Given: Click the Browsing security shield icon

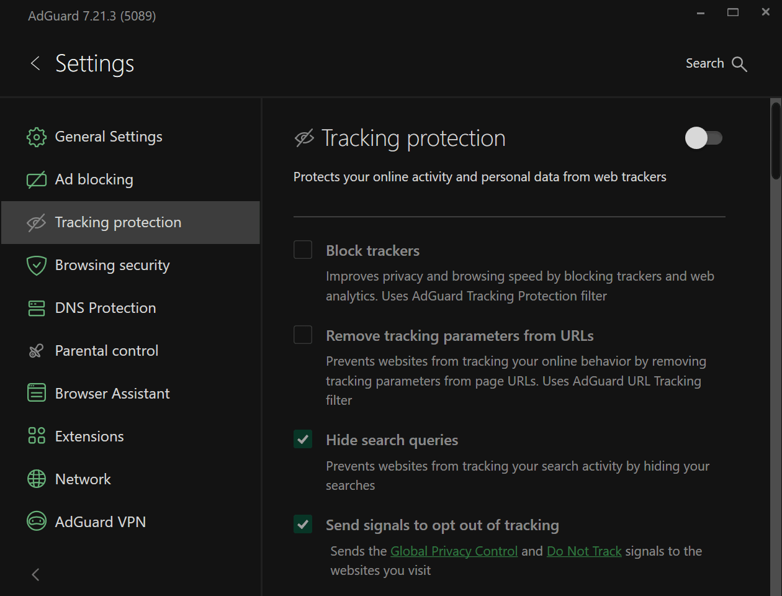Looking at the screenshot, I should [37, 266].
